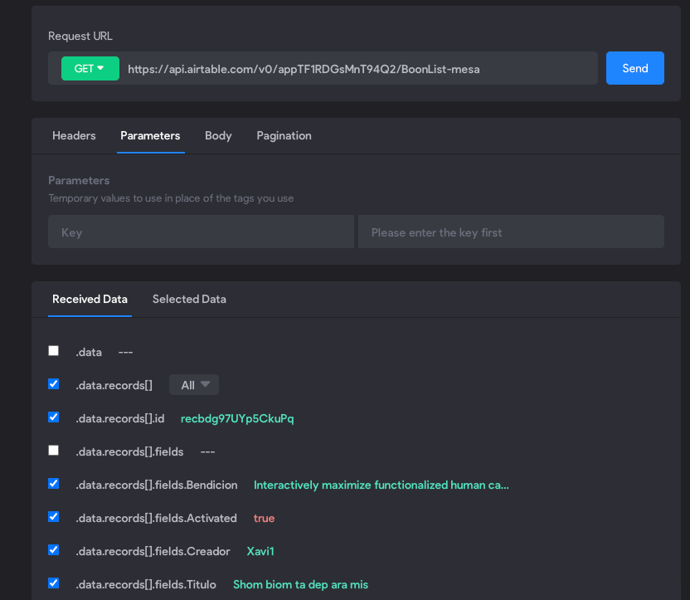Click the 'true' Activated value
The image size is (690, 600).
click(264, 518)
